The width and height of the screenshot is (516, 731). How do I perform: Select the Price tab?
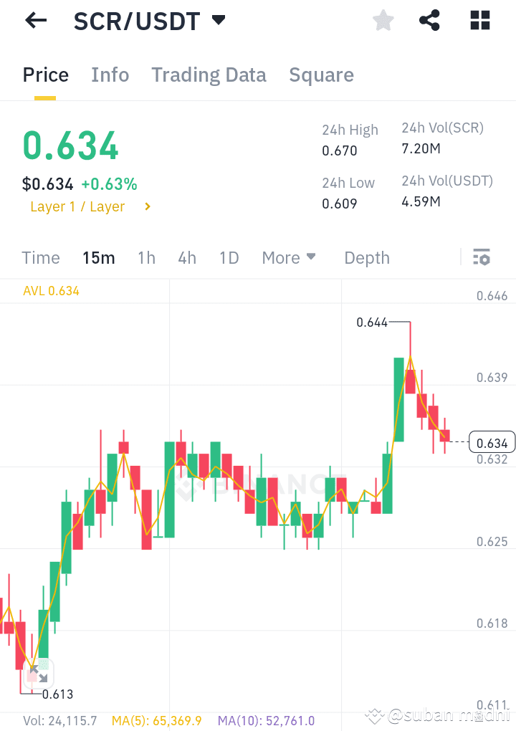pos(45,75)
